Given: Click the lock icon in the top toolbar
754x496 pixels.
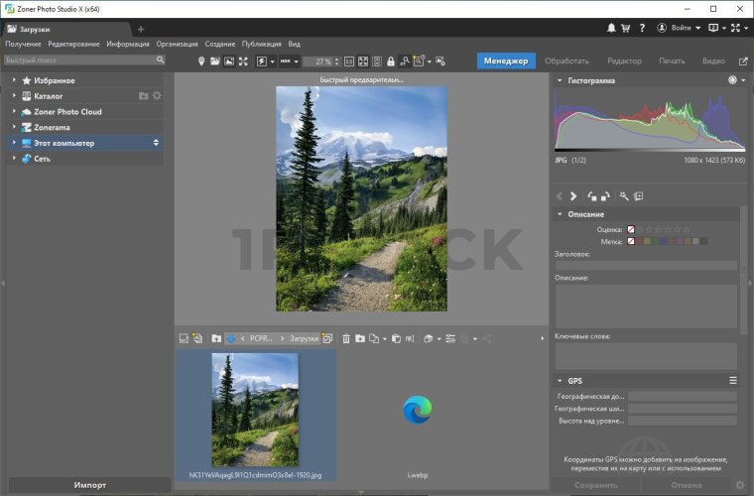Looking at the screenshot, I should tap(390, 62).
